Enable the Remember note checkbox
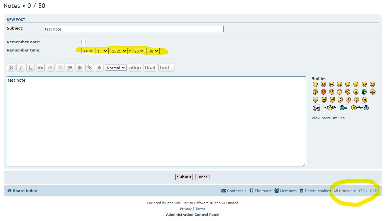The image size is (385, 221). click(x=83, y=42)
